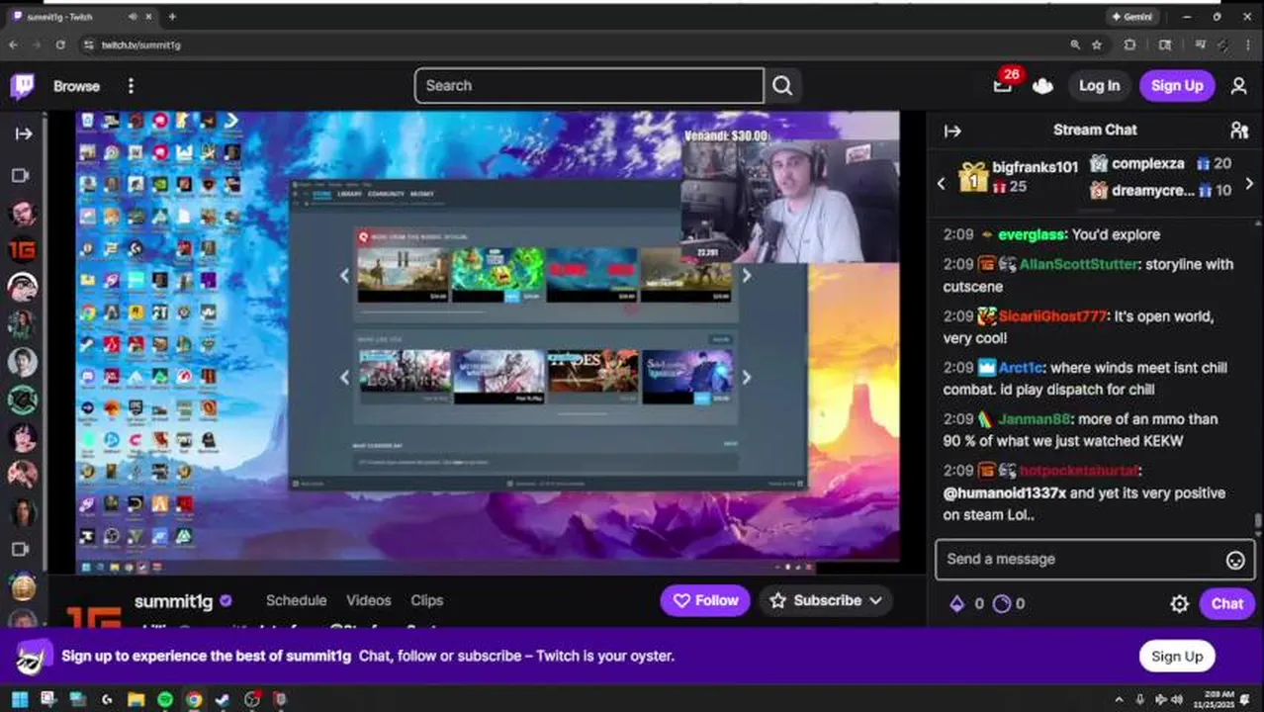Switch to the Schedule tab
This screenshot has height=712, width=1264.
(x=296, y=600)
